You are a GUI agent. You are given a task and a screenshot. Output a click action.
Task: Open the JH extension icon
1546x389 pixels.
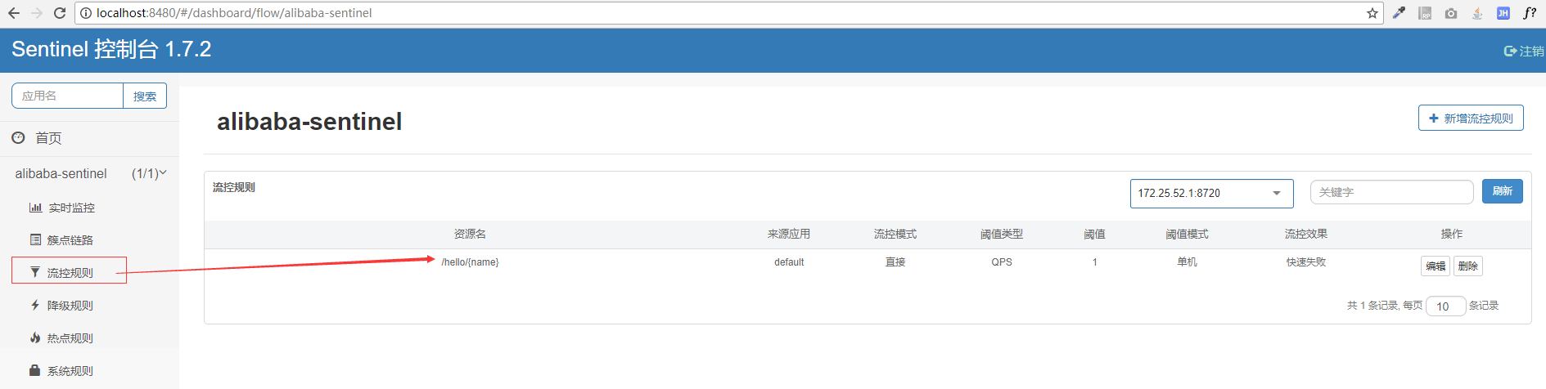pos(1503,13)
